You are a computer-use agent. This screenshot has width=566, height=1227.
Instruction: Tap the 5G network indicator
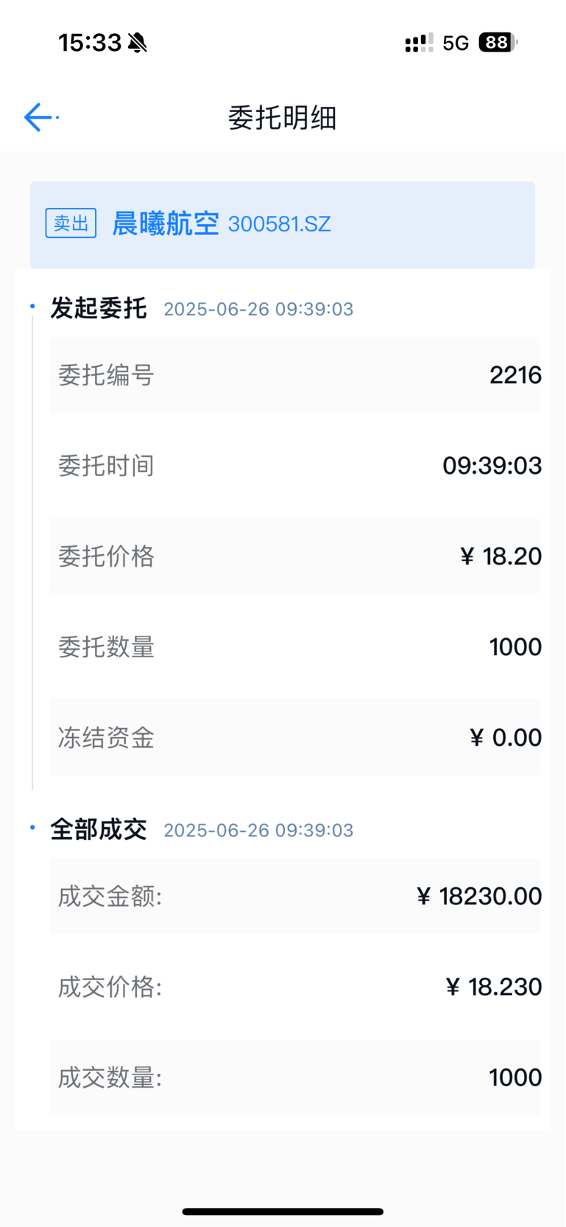(456, 43)
